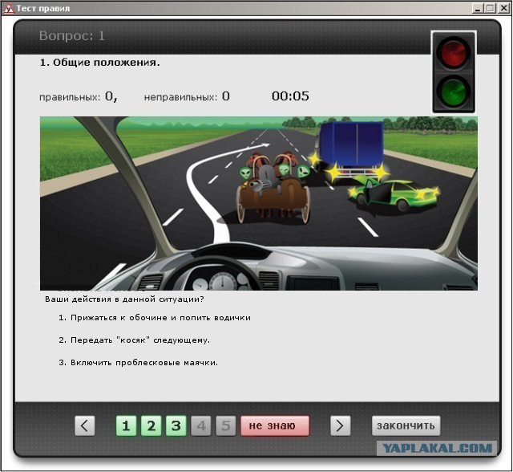Minimize the Тест правил window
513x472 pixels.
point(479,8)
